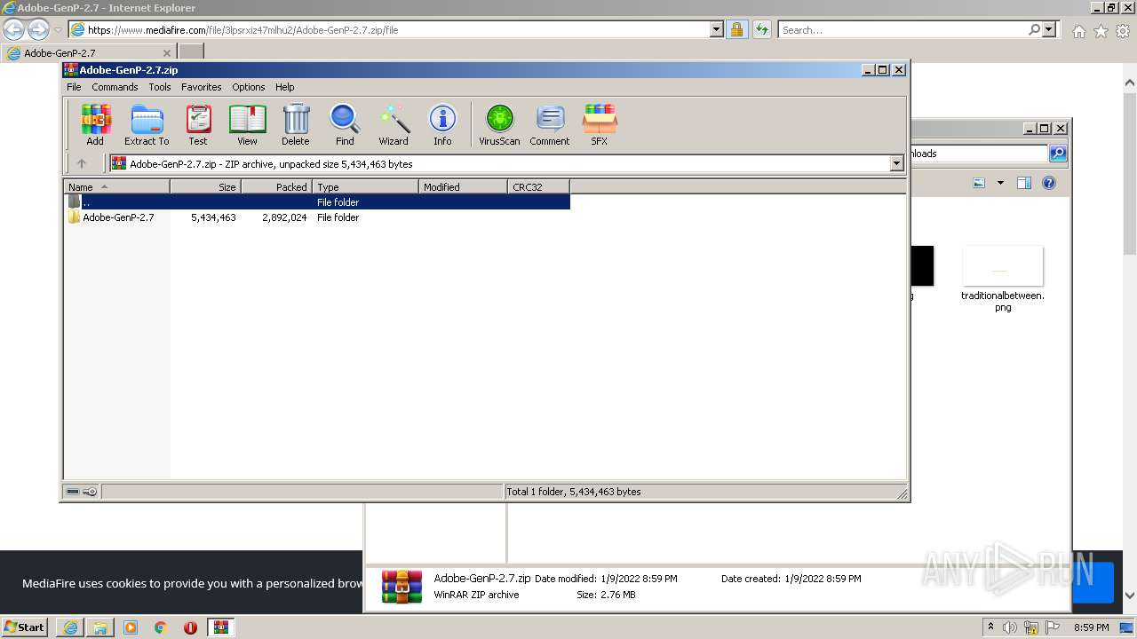This screenshot has height=639, width=1137.
Task: Click the Internet Explorer forward button
Action: (x=38, y=29)
